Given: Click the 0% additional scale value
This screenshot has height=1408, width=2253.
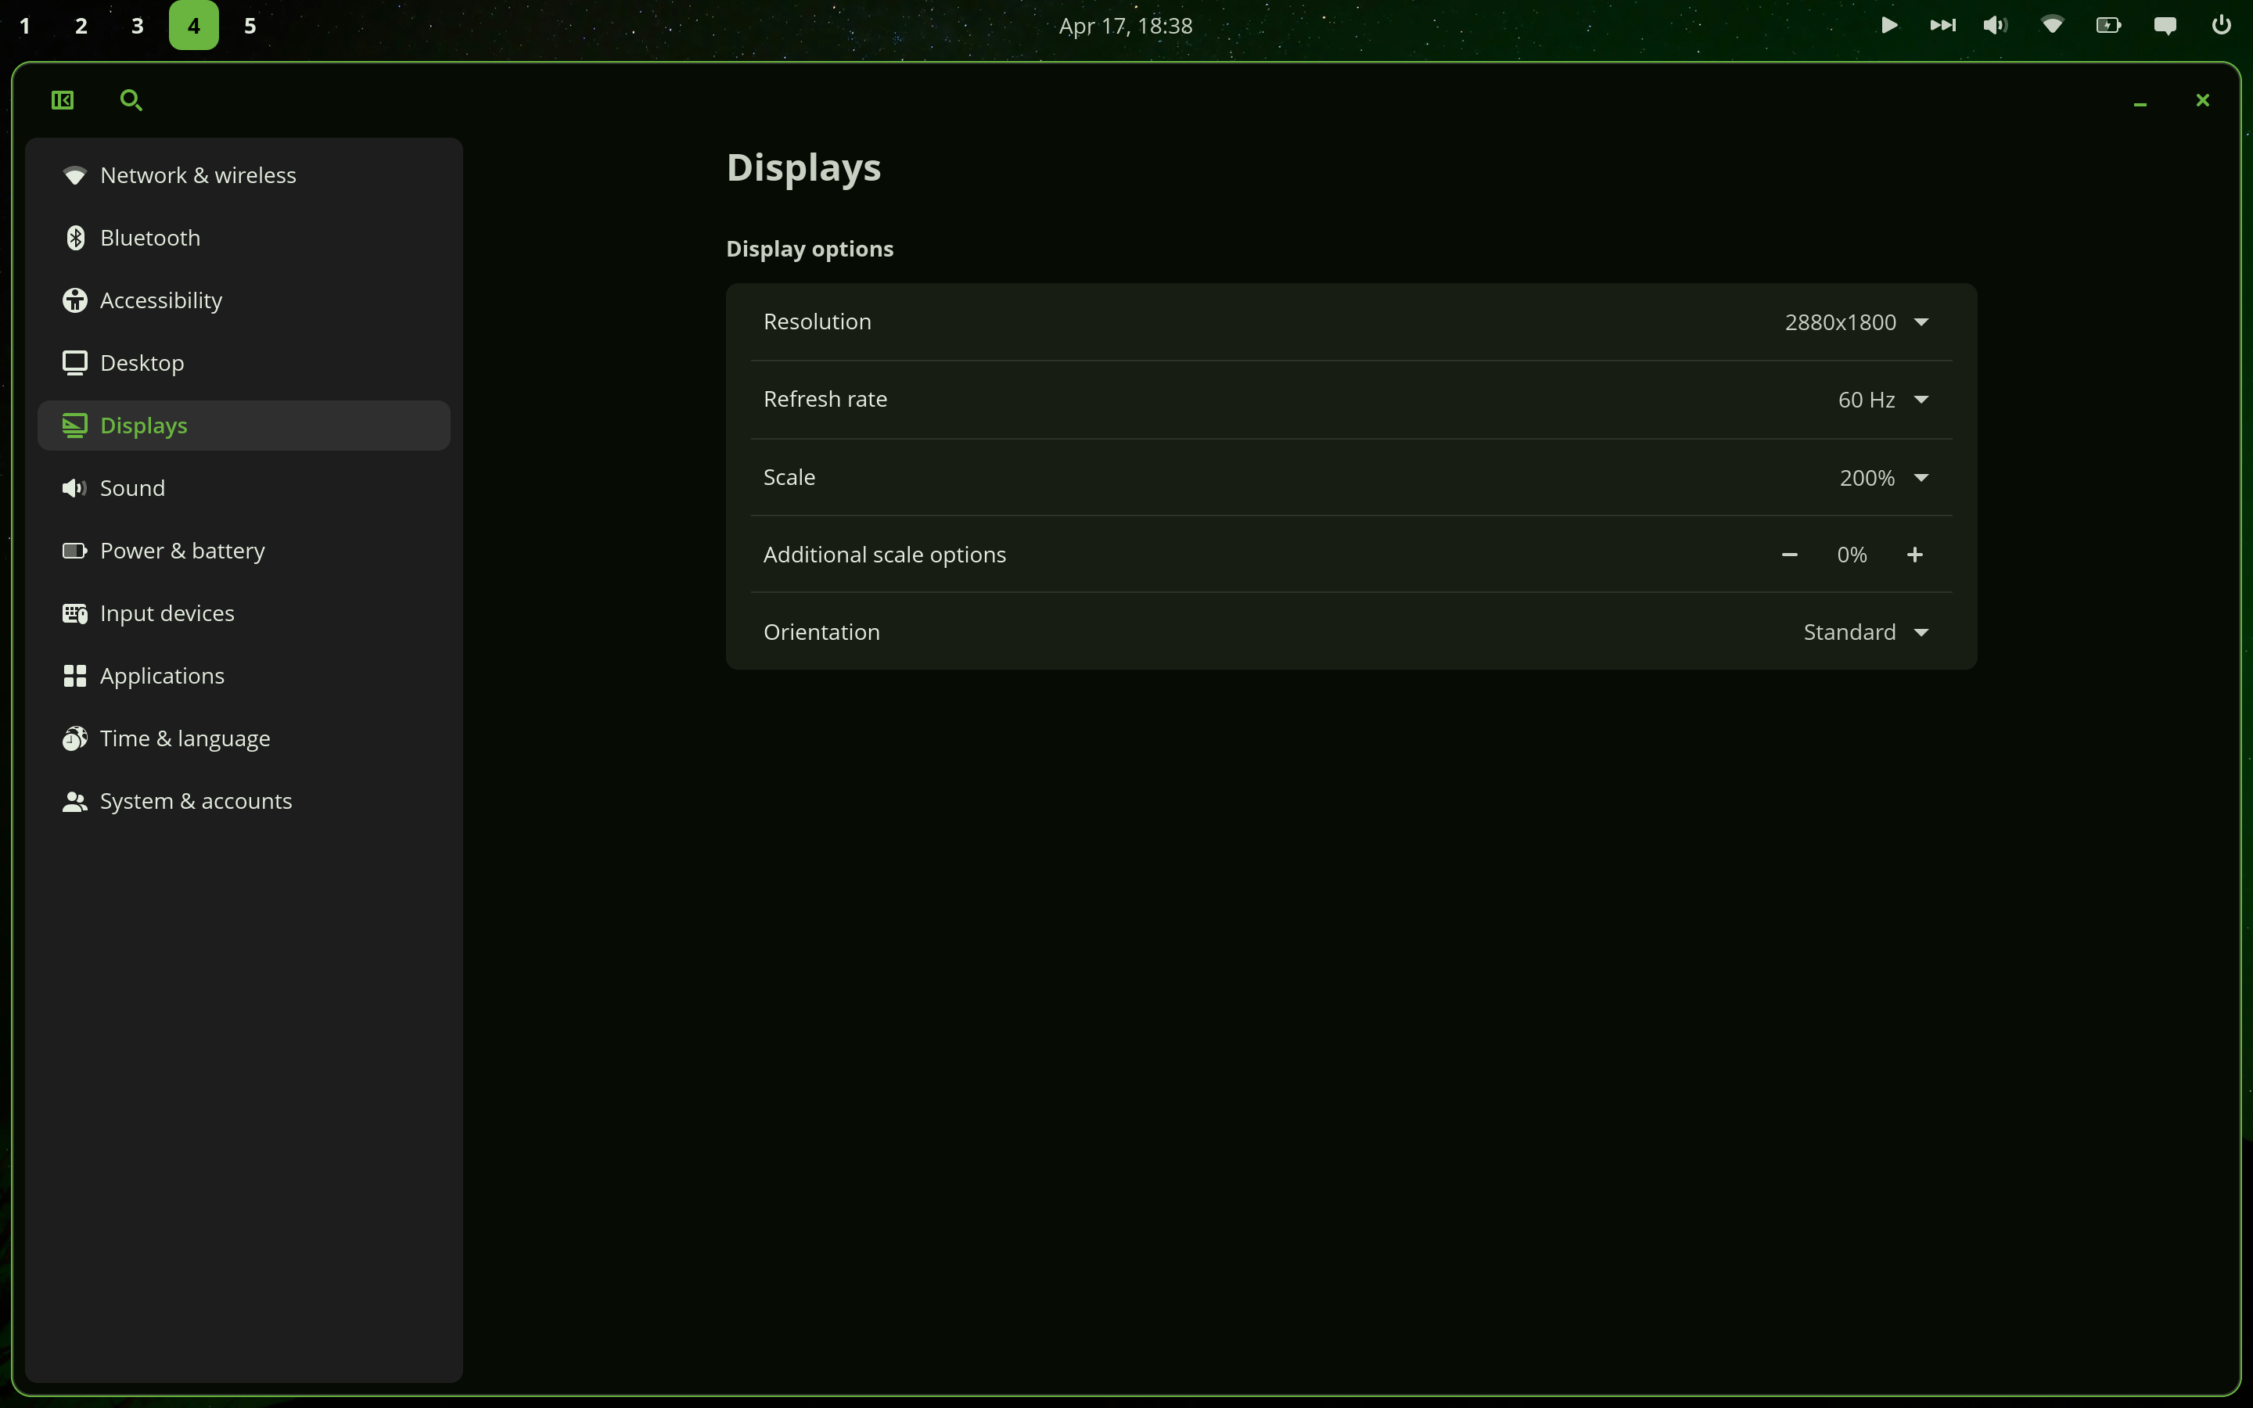Looking at the screenshot, I should click(1852, 555).
